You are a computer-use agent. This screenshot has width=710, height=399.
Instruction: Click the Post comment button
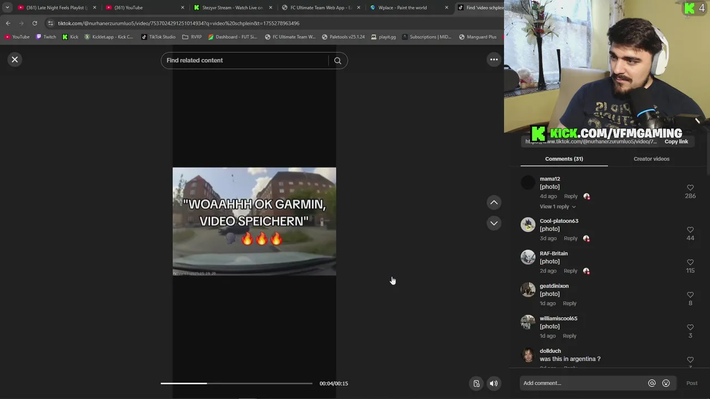click(x=692, y=383)
